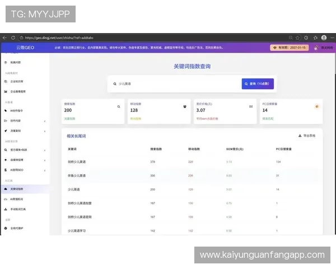Click the 关键词 column header
The image size is (336, 269).
[72, 149]
